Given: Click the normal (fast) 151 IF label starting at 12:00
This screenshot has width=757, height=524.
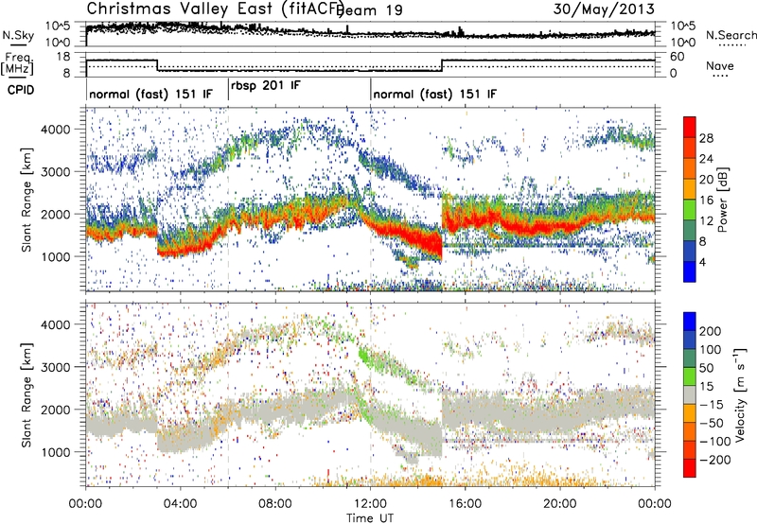Looking at the screenshot, I should point(434,94).
